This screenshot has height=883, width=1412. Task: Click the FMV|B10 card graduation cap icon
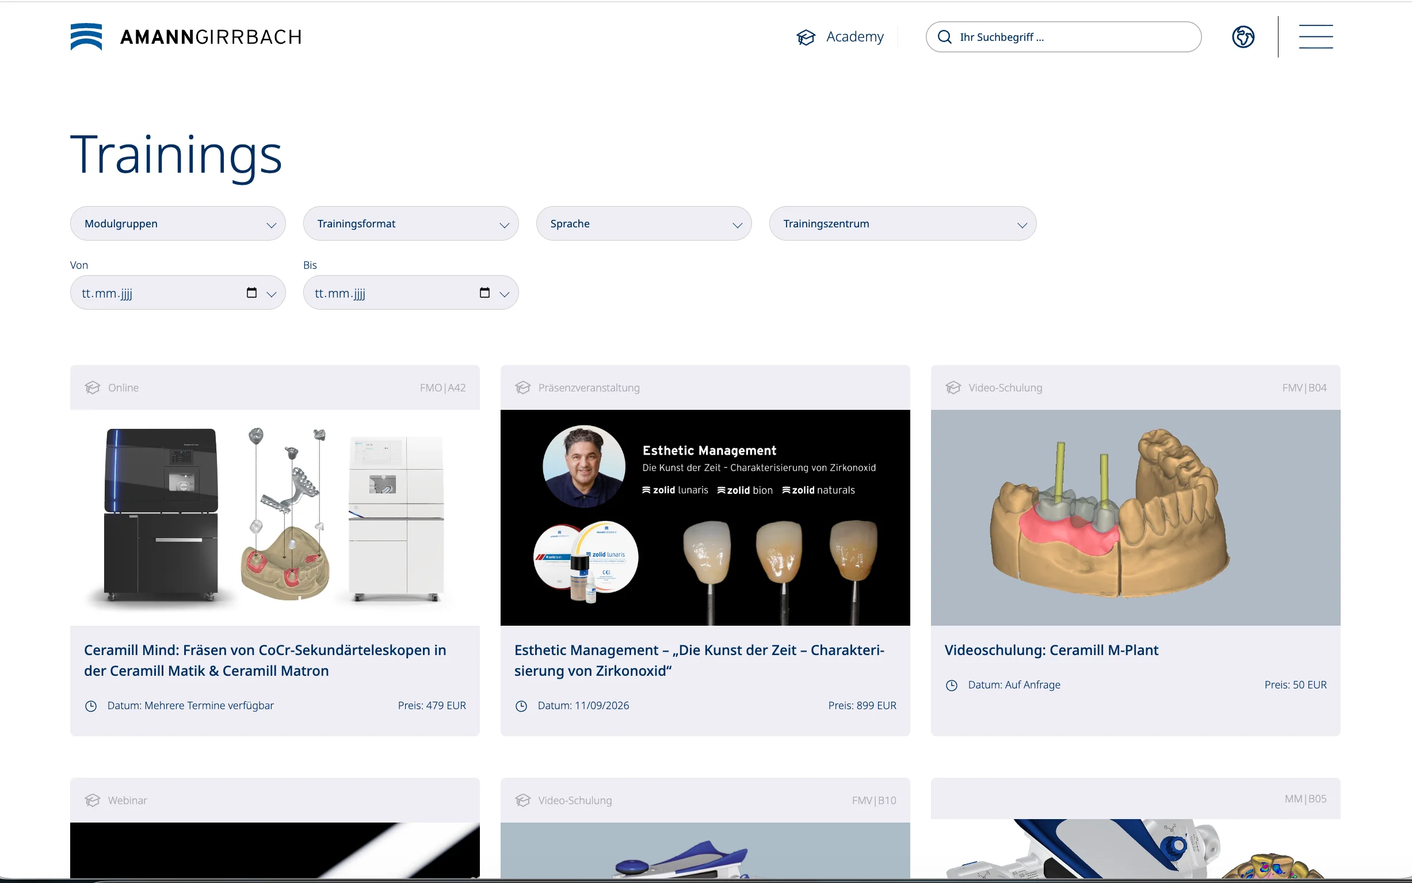tap(522, 800)
